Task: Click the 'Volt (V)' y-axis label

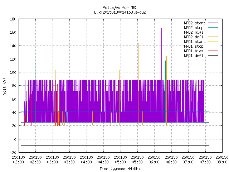Action: (5, 86)
